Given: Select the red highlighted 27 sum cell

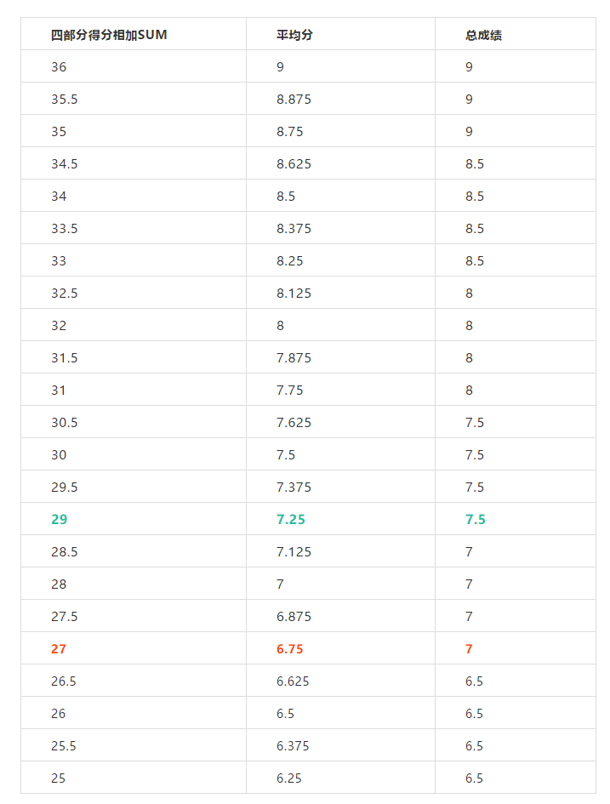Looking at the screenshot, I should click(134, 648).
